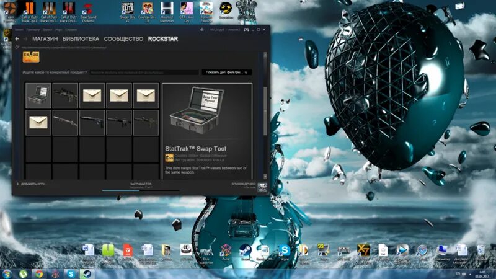Open the GTA Vice City desktop shortcut
This screenshot has width=496, height=279.
pyautogui.click(x=187, y=12)
